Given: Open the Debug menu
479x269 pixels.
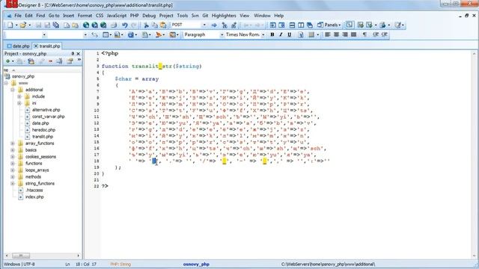Looking at the screenshot, I should (x=149, y=16).
